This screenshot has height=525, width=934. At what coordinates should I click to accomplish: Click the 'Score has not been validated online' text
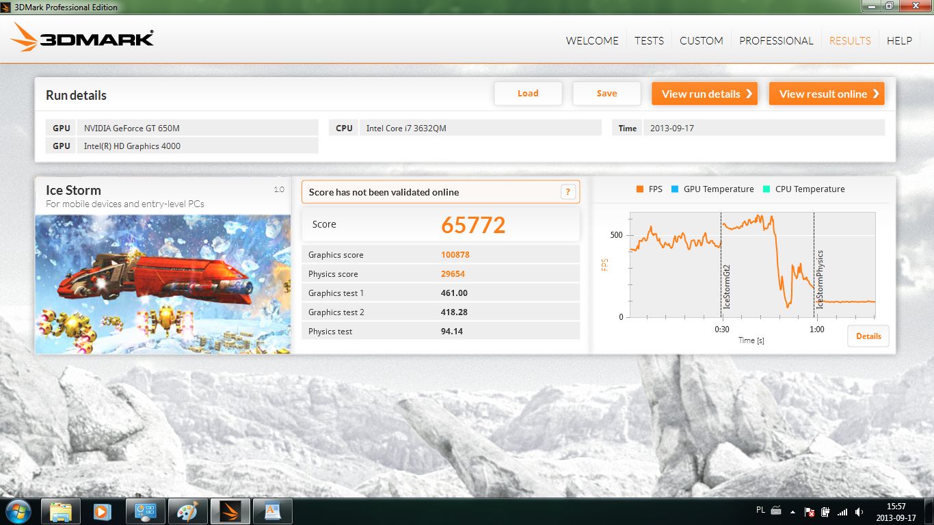[x=384, y=192]
